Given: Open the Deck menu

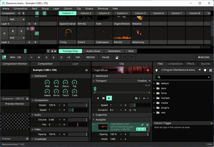Looking at the screenshot, I should click(x=35, y=8).
